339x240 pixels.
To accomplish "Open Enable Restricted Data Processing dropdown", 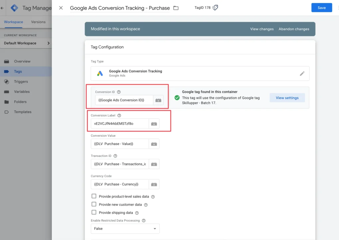I will click(x=125, y=229).
